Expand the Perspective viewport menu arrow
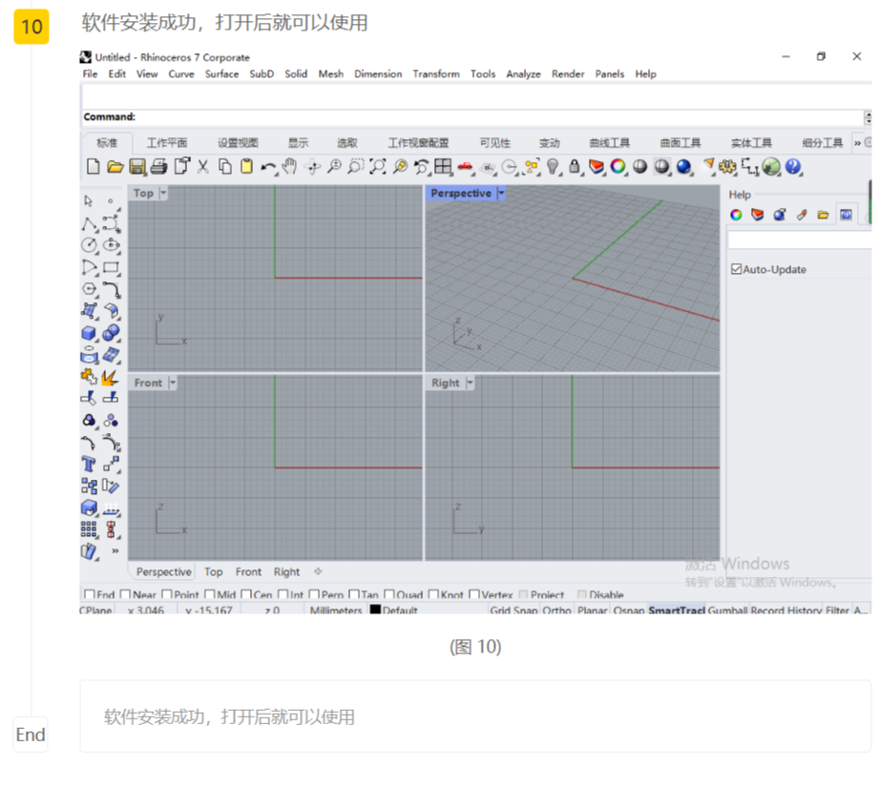879x788 pixels. point(502,194)
